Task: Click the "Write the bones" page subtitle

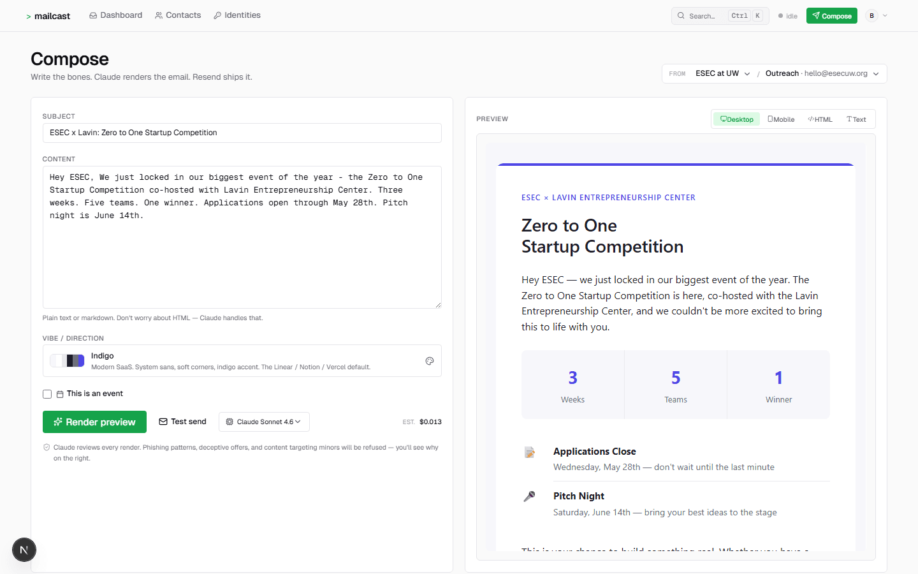Action: click(142, 77)
